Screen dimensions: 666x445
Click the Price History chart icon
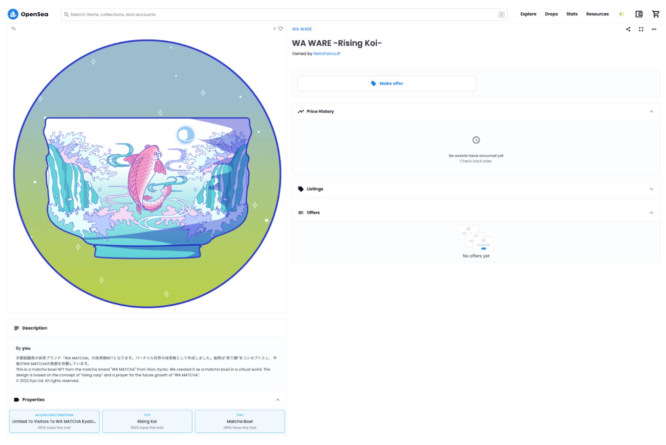point(301,111)
